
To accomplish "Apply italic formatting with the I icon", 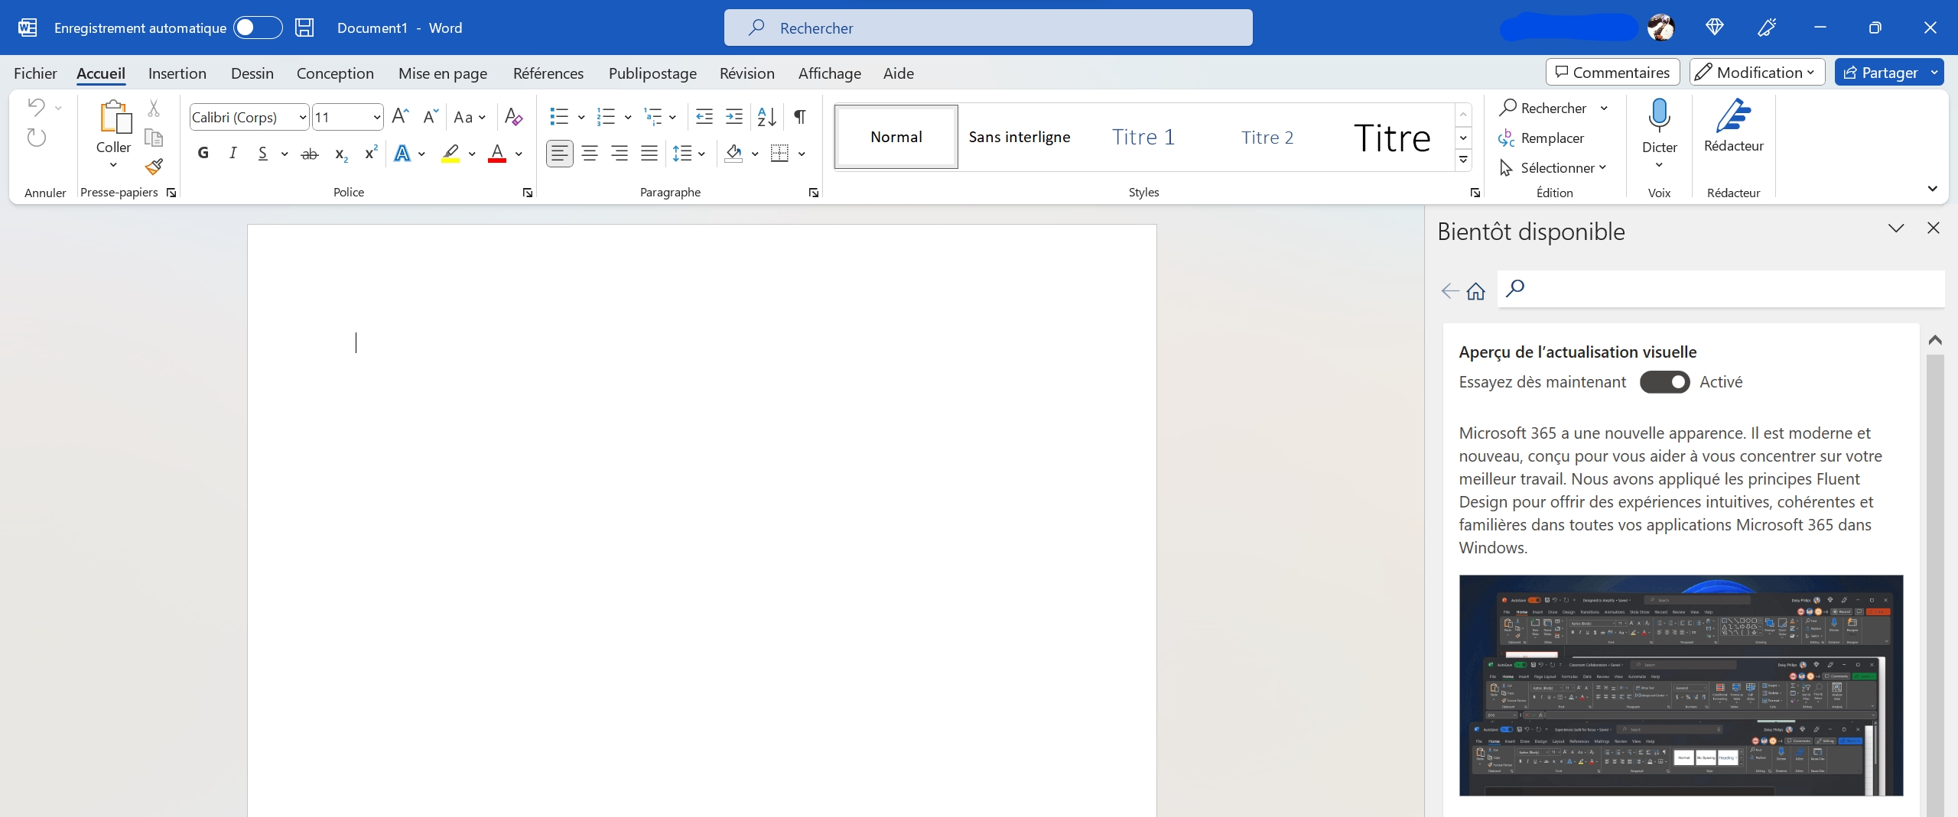I will coord(233,154).
